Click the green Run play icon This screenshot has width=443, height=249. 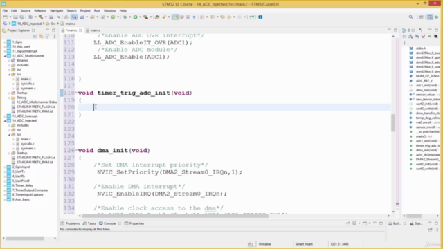(x=136, y=17)
